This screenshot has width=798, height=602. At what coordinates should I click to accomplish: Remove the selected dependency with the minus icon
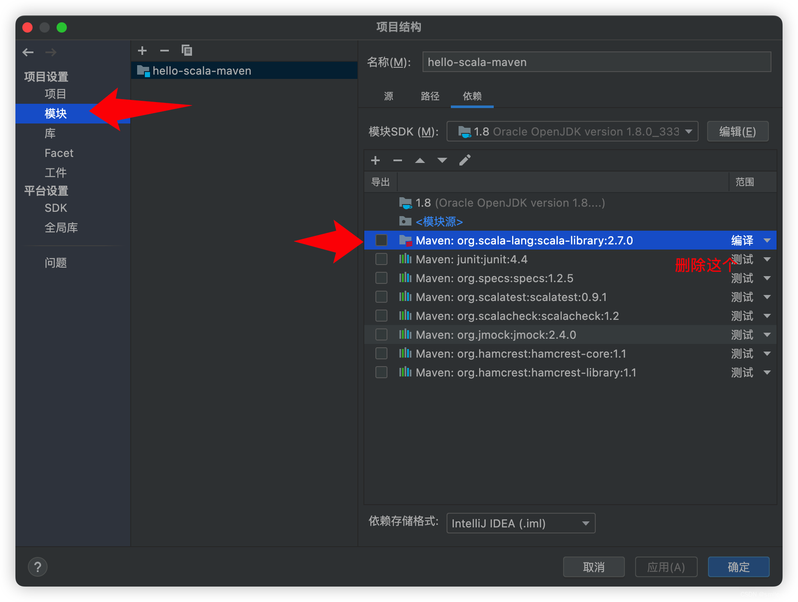(x=397, y=160)
